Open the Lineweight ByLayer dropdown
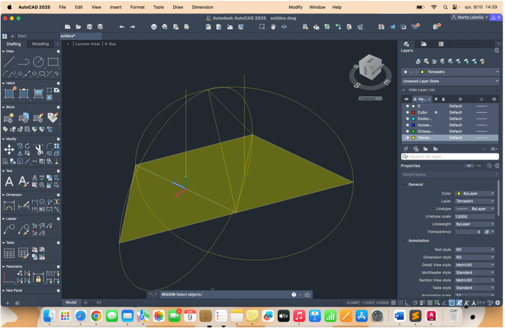This screenshot has width=505, height=329. (475, 225)
